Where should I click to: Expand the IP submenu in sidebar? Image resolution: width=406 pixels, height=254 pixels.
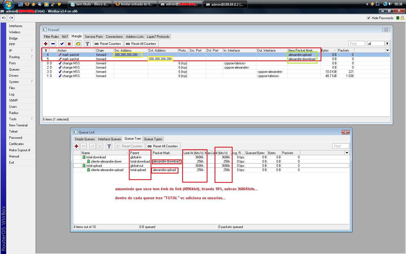[32, 51]
